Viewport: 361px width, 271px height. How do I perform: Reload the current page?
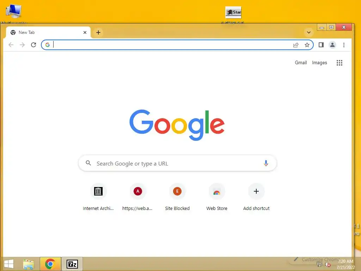pyautogui.click(x=33, y=45)
